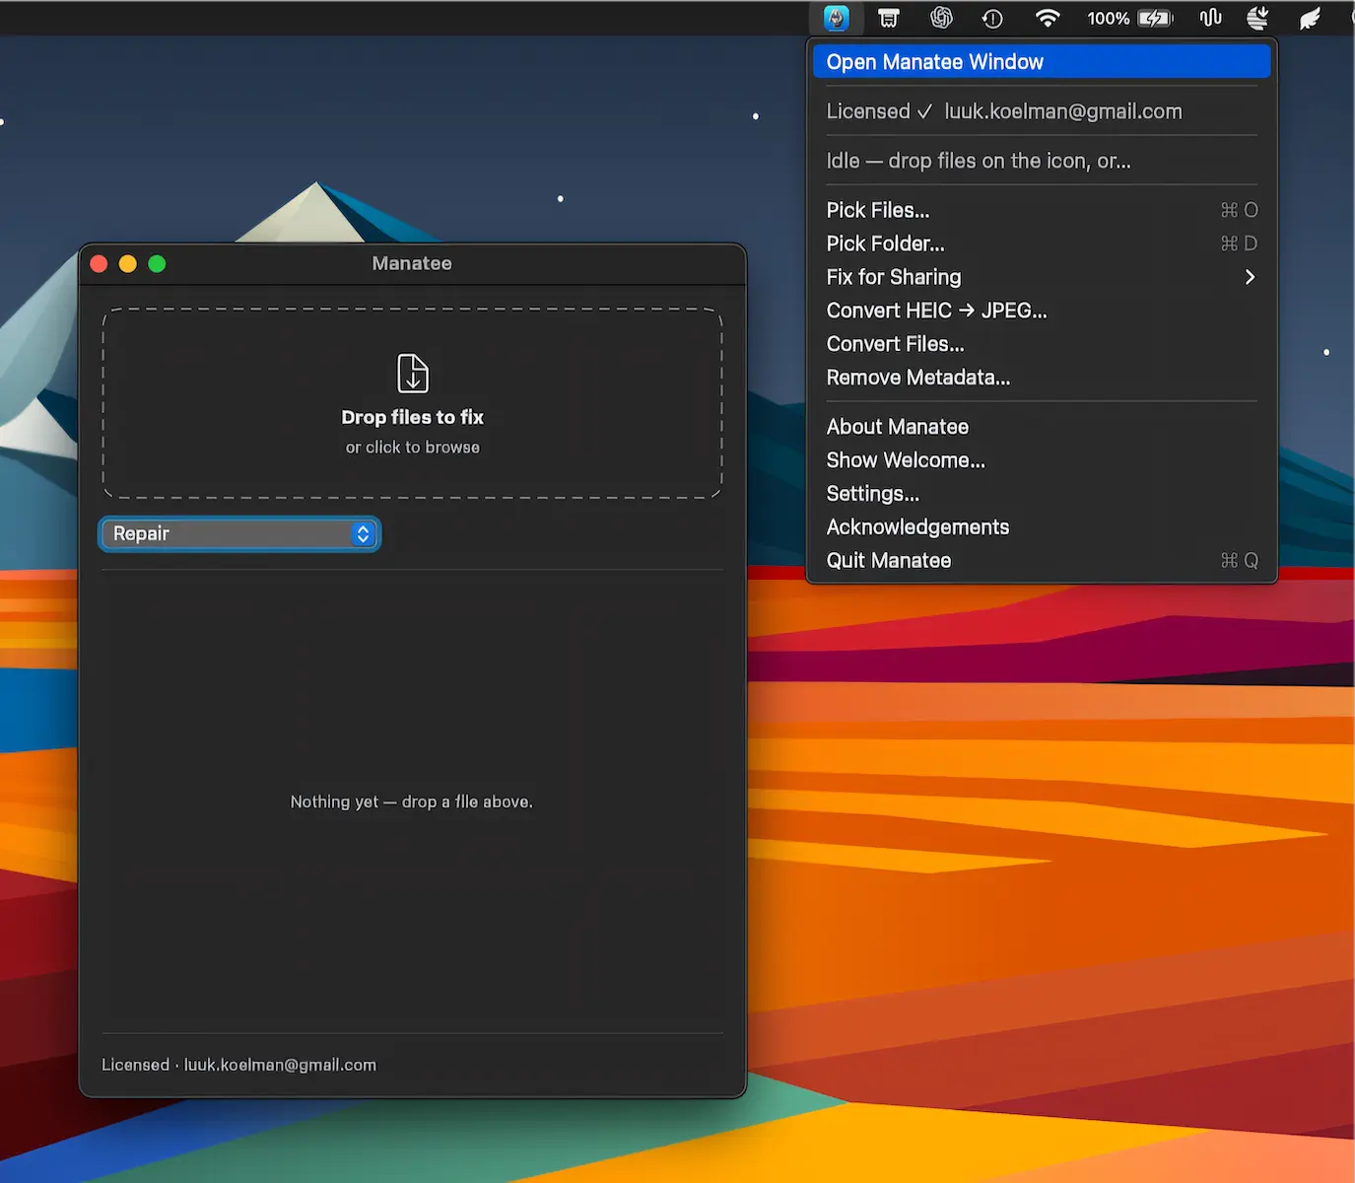Select Pick Files… from the menu
Viewport: 1355px width, 1183px height.
coord(1042,210)
